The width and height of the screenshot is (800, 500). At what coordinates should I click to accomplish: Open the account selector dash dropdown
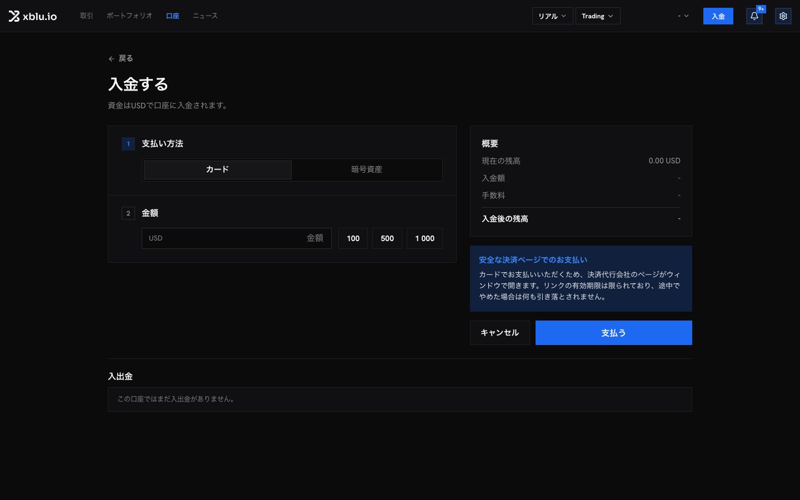[683, 16]
